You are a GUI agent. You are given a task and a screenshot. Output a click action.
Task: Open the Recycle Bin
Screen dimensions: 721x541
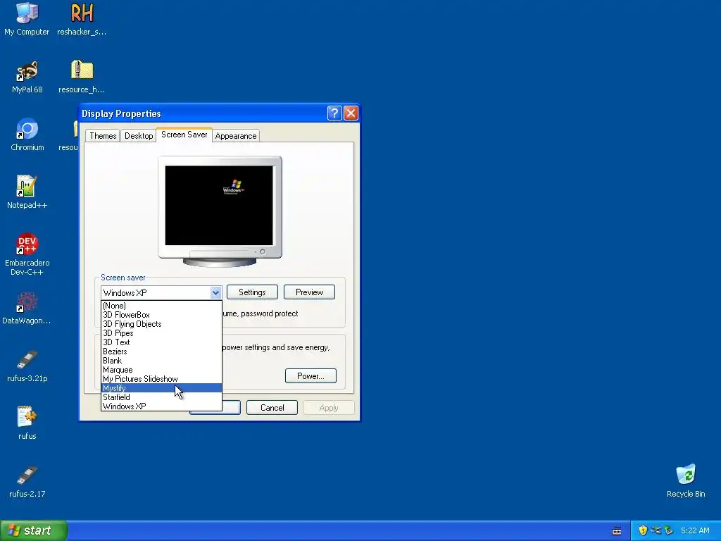(686, 481)
